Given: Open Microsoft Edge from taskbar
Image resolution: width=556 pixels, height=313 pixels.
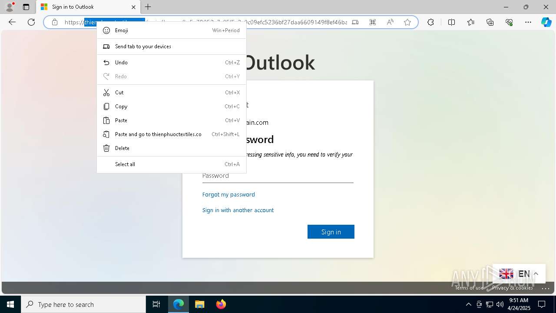Looking at the screenshot, I should click(179, 304).
